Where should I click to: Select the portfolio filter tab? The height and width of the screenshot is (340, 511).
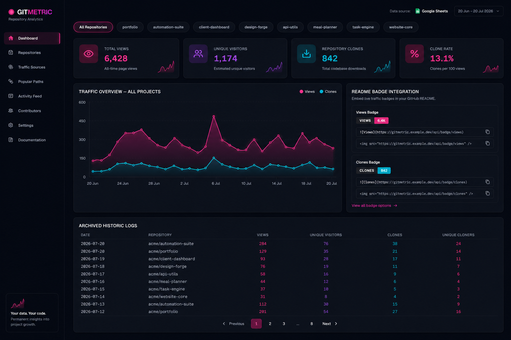click(x=130, y=27)
